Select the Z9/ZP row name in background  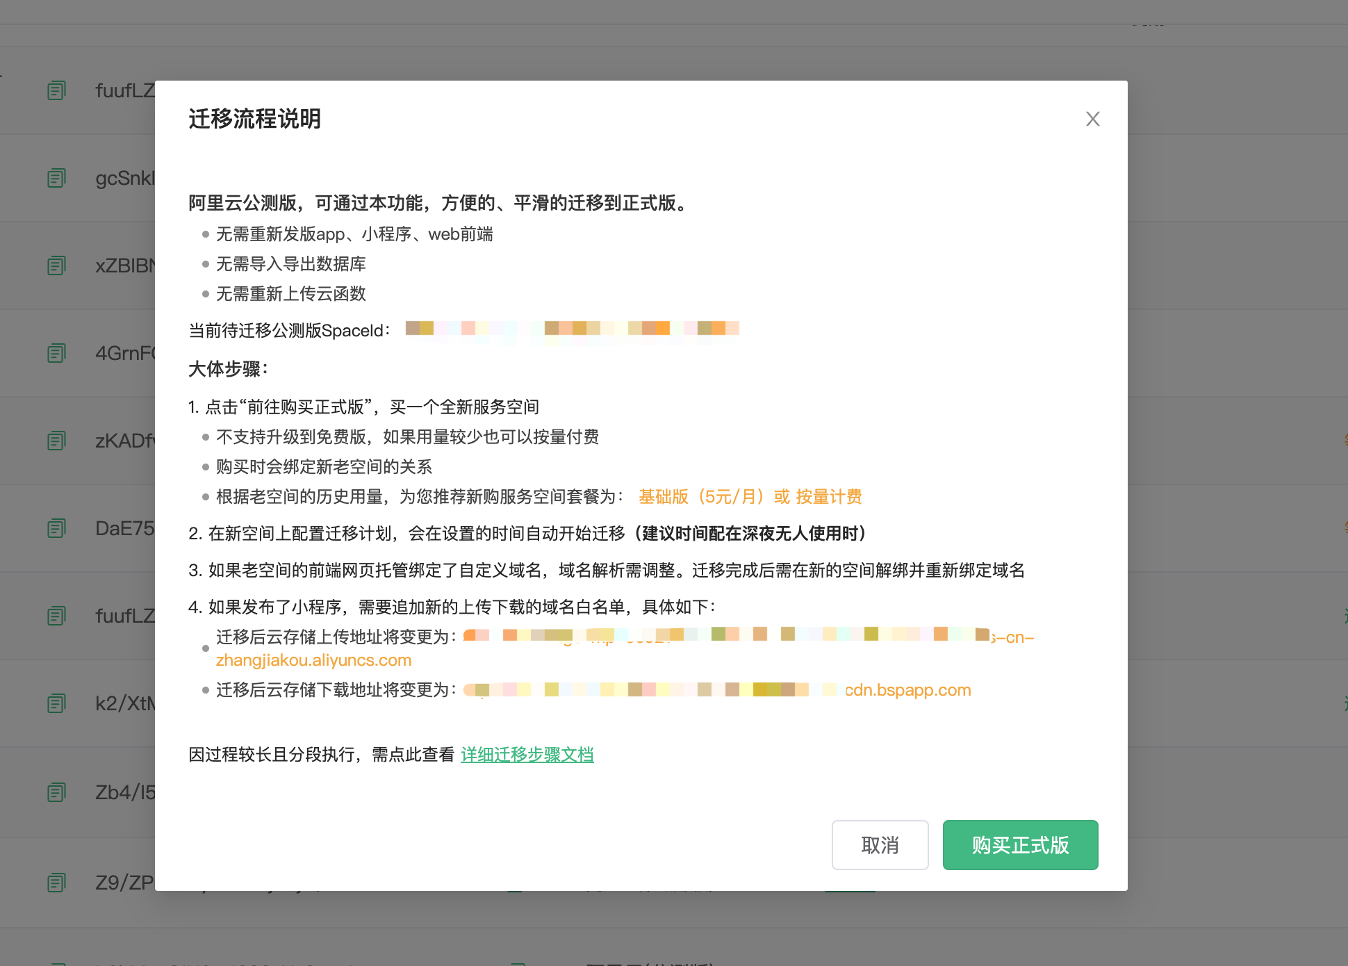125,883
